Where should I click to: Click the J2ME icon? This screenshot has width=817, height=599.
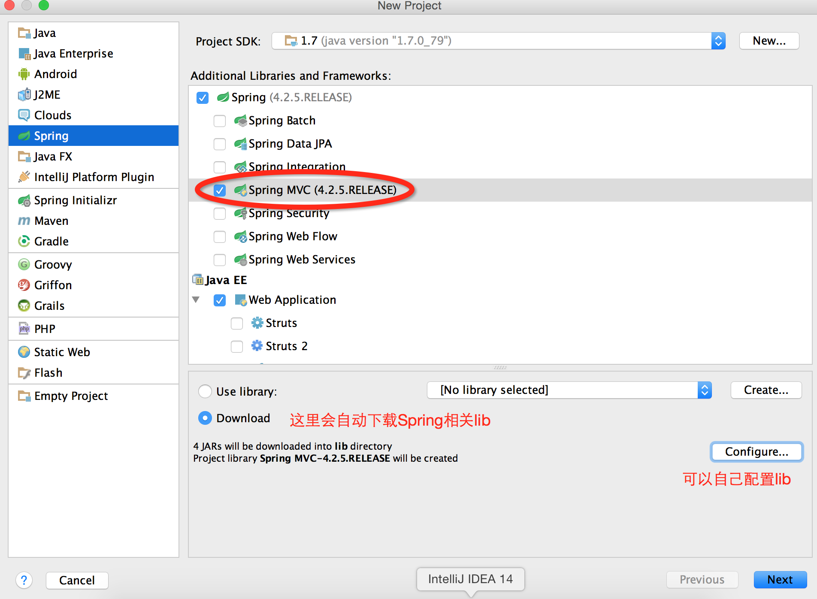24,94
